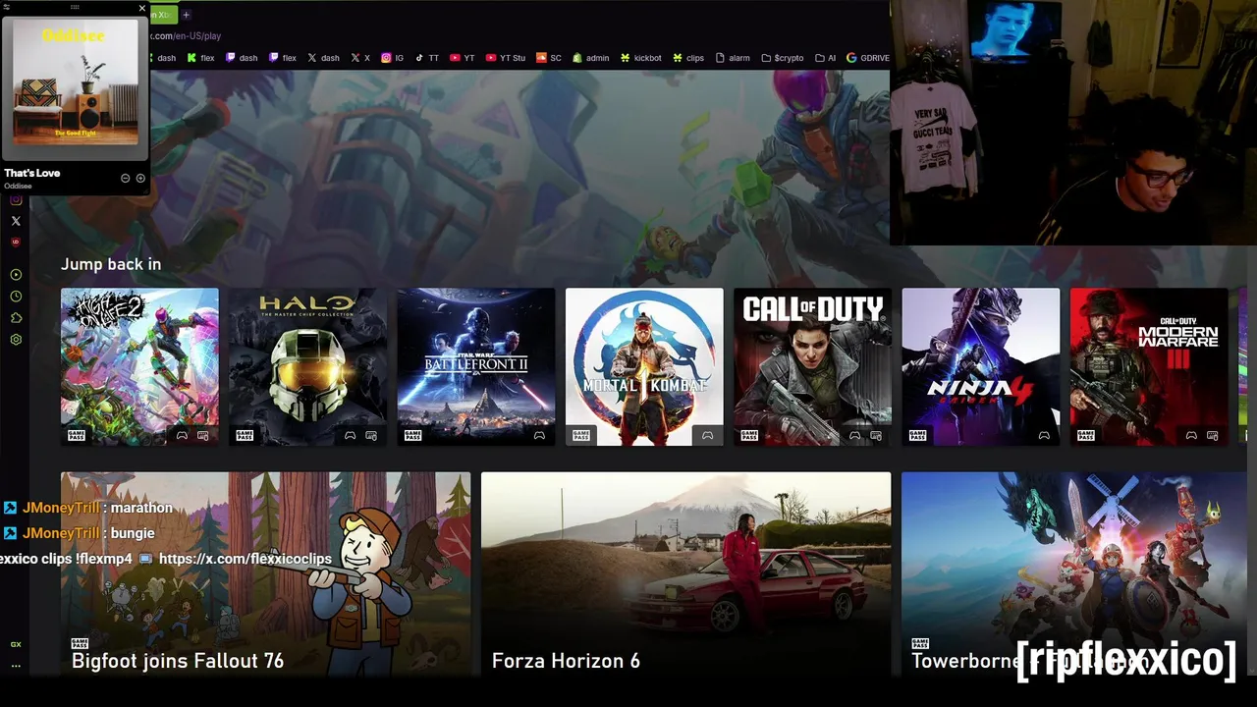This screenshot has width=1257, height=707.
Task: Open the 'IG' Instagram bookmark
Action: 393,58
